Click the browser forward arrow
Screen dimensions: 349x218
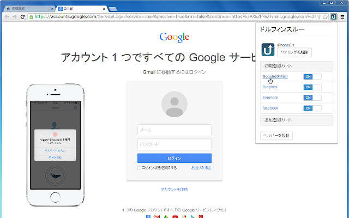[x=15, y=17]
